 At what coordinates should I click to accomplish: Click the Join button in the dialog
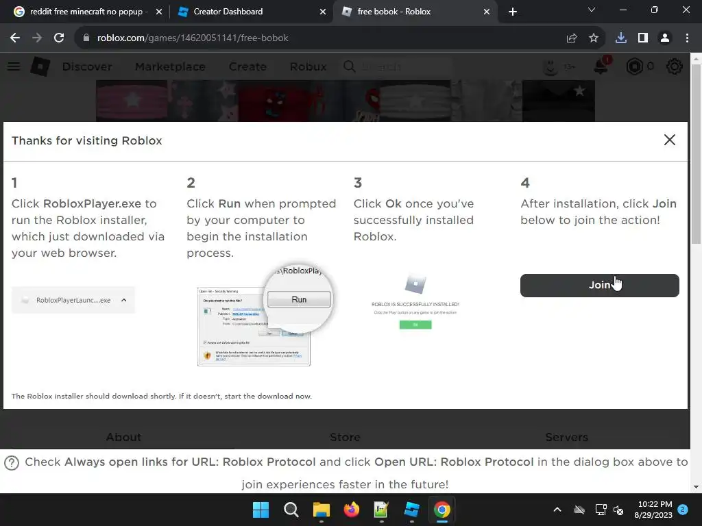click(x=599, y=286)
